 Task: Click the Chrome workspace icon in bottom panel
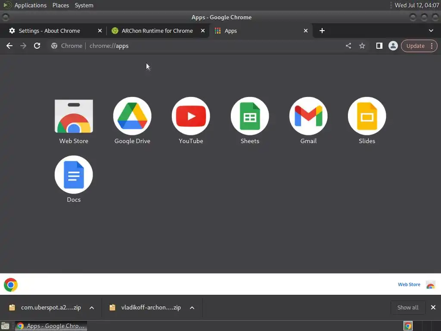coord(408,326)
